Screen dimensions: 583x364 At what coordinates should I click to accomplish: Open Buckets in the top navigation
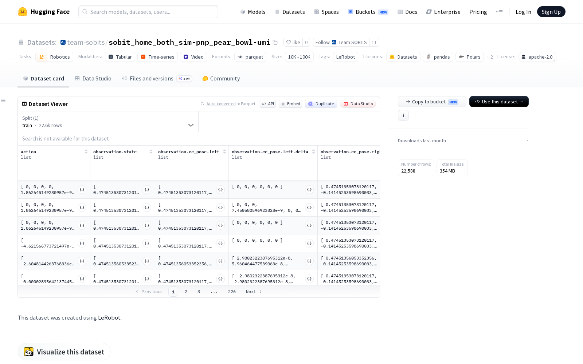(x=368, y=12)
